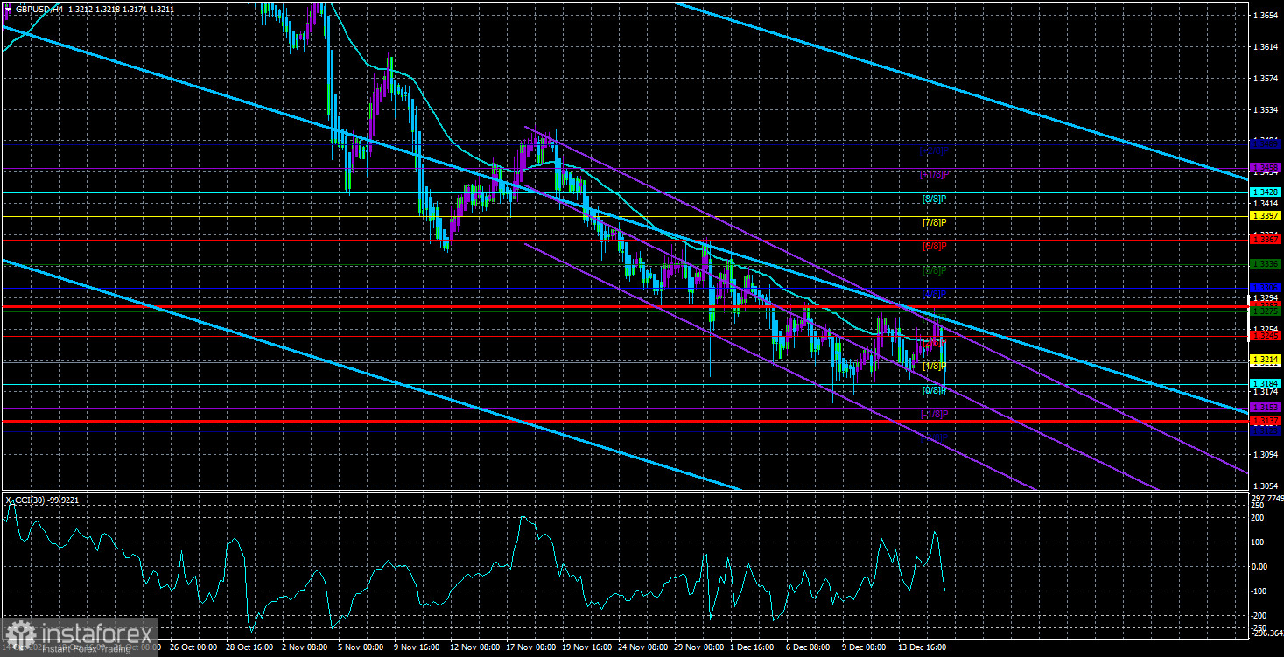Click the 29 Nov 00:00 time label
This screenshot has width=1284, height=657.
699,648
